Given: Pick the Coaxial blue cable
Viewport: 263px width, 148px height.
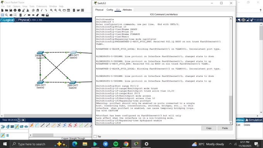Looking at the screenshot, I should pyautogui.click(x=65, y=125).
